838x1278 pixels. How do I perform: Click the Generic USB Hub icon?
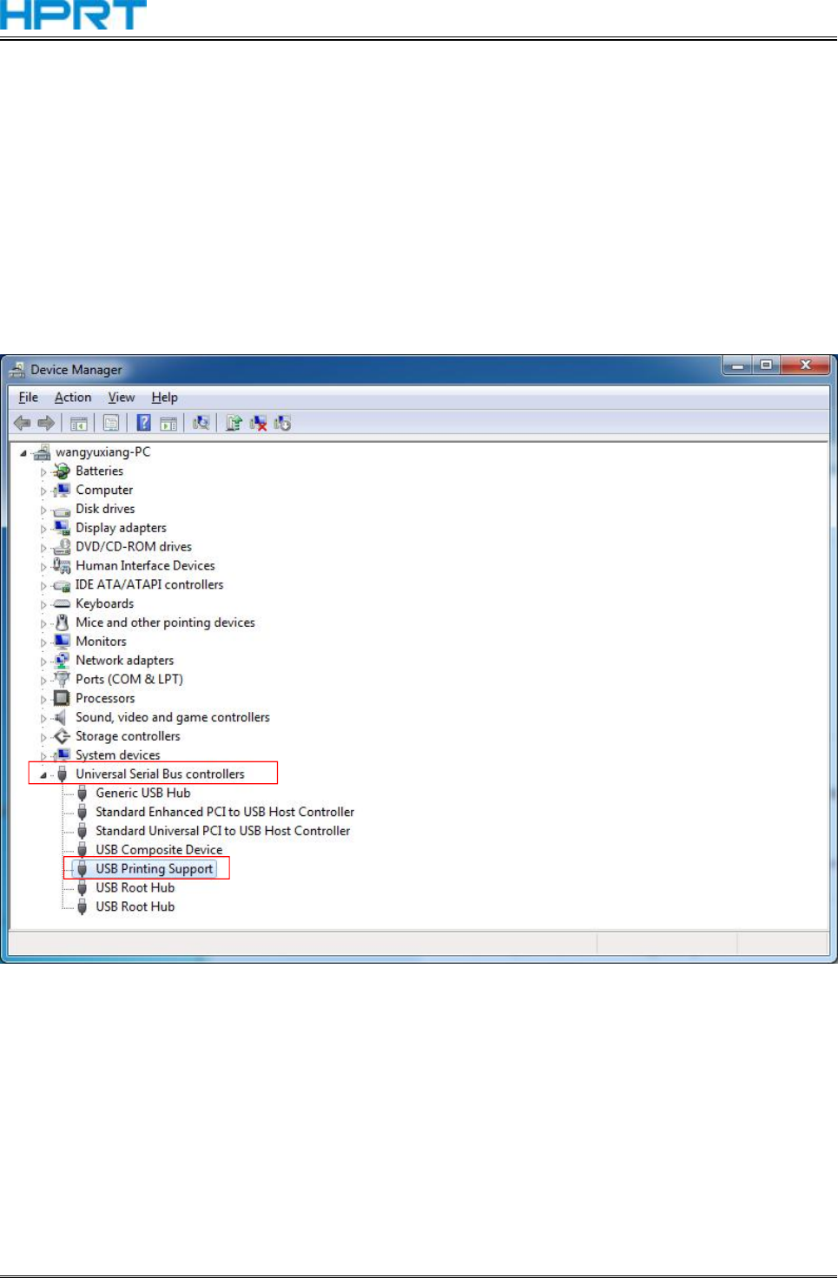coord(82,794)
